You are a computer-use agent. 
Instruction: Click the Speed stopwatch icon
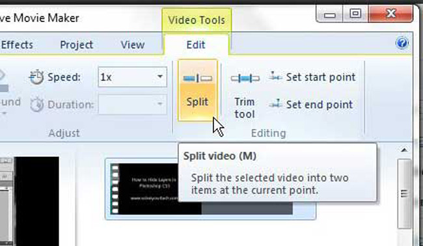pyautogui.click(x=36, y=77)
